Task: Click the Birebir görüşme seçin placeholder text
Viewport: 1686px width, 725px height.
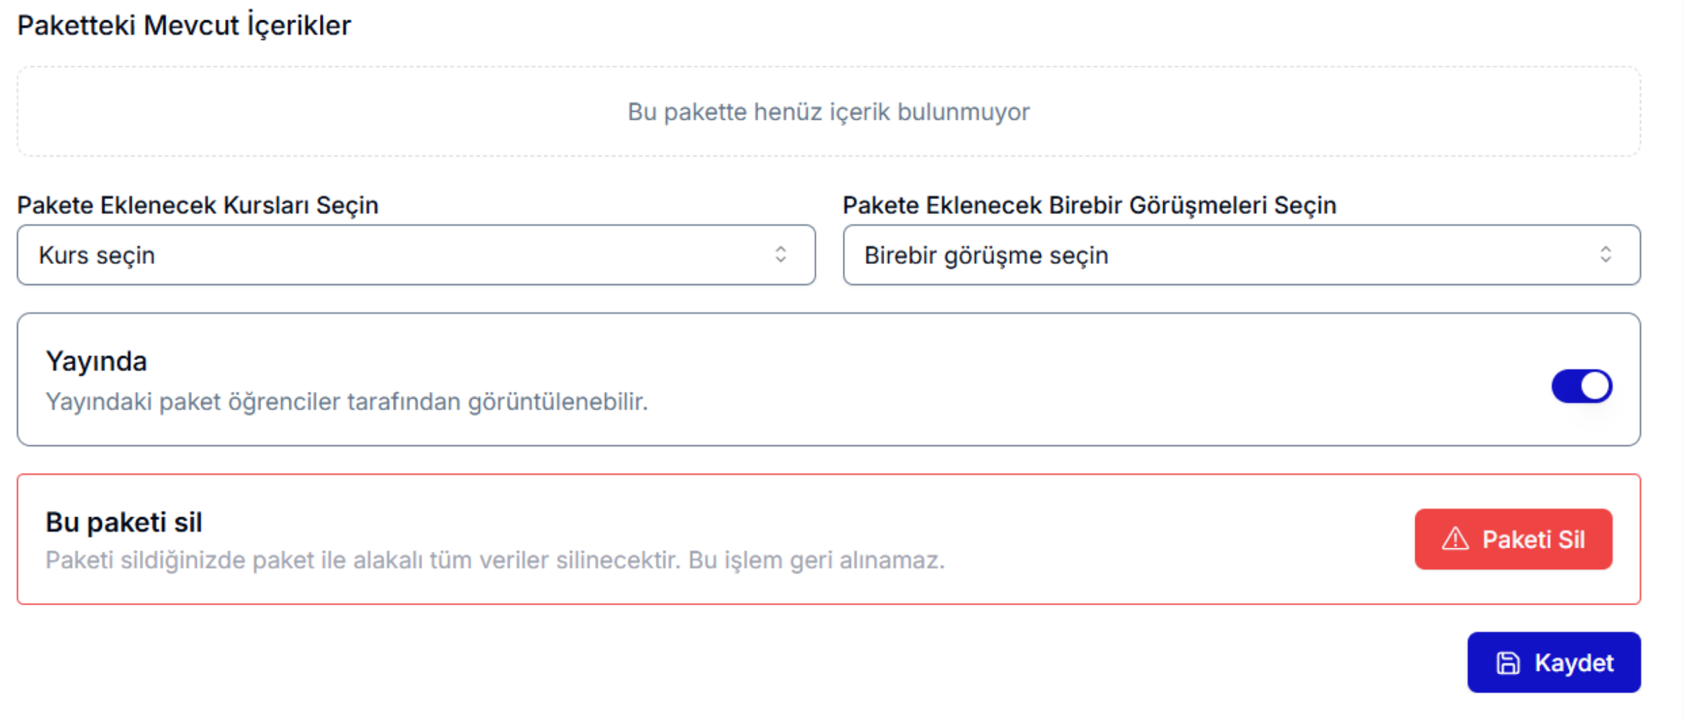Action: pyautogui.click(x=986, y=256)
